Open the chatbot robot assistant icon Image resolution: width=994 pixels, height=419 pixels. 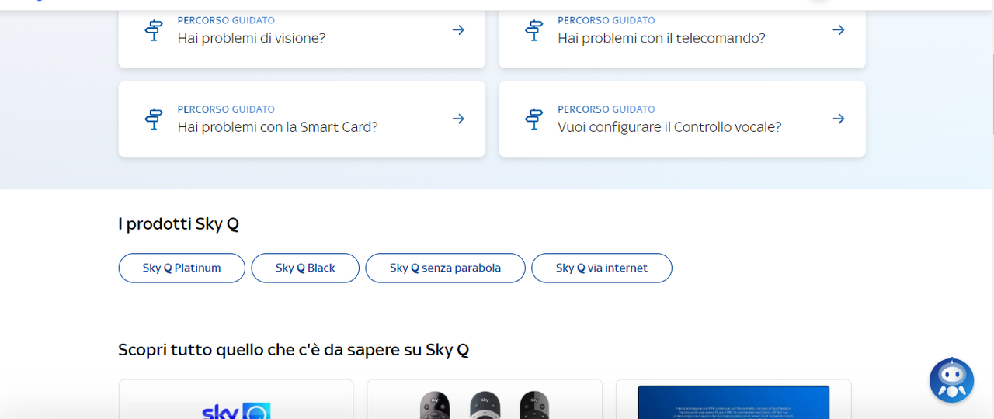click(951, 380)
